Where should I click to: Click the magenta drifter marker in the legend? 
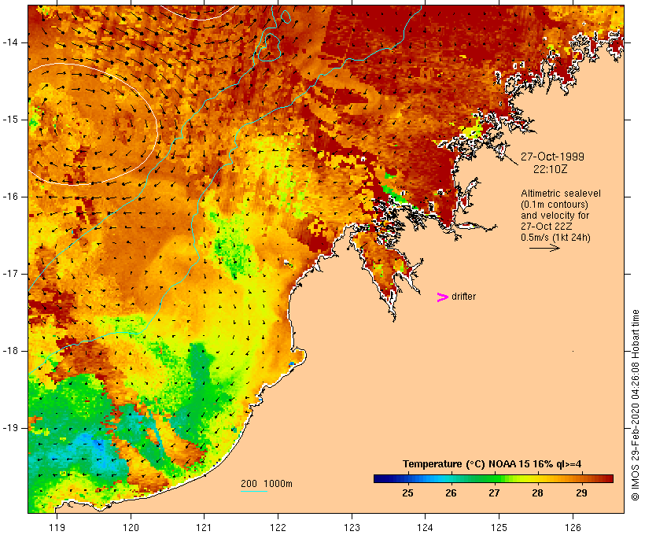pos(442,297)
